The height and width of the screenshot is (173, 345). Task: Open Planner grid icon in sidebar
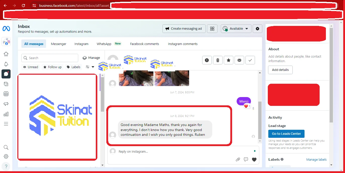[6, 94]
